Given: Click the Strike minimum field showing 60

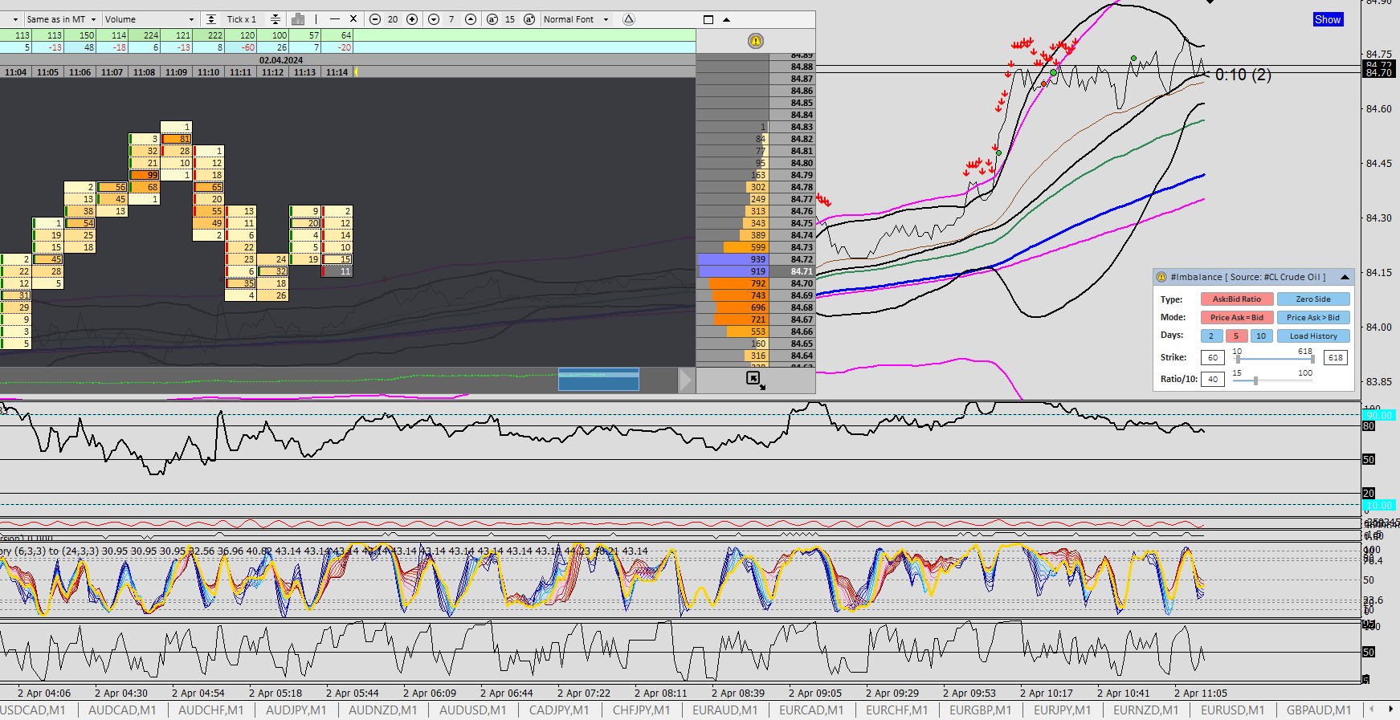Looking at the screenshot, I should [x=1212, y=358].
